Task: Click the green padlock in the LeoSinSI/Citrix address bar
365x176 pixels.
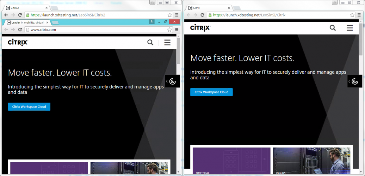Action: pyautogui.click(x=210, y=15)
